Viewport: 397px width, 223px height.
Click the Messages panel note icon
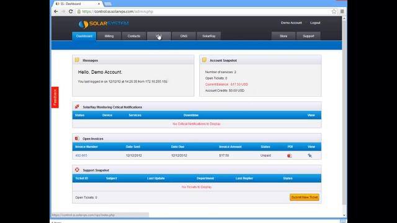(77, 60)
